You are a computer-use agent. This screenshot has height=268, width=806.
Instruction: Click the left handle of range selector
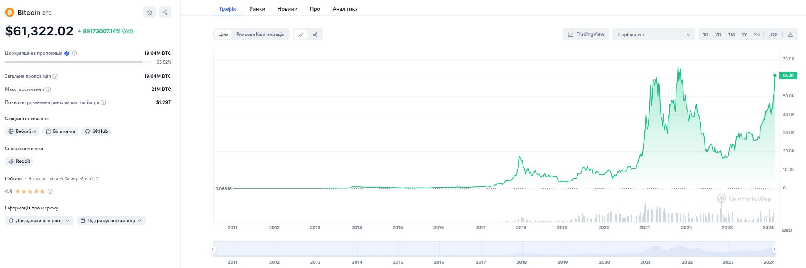click(213, 249)
